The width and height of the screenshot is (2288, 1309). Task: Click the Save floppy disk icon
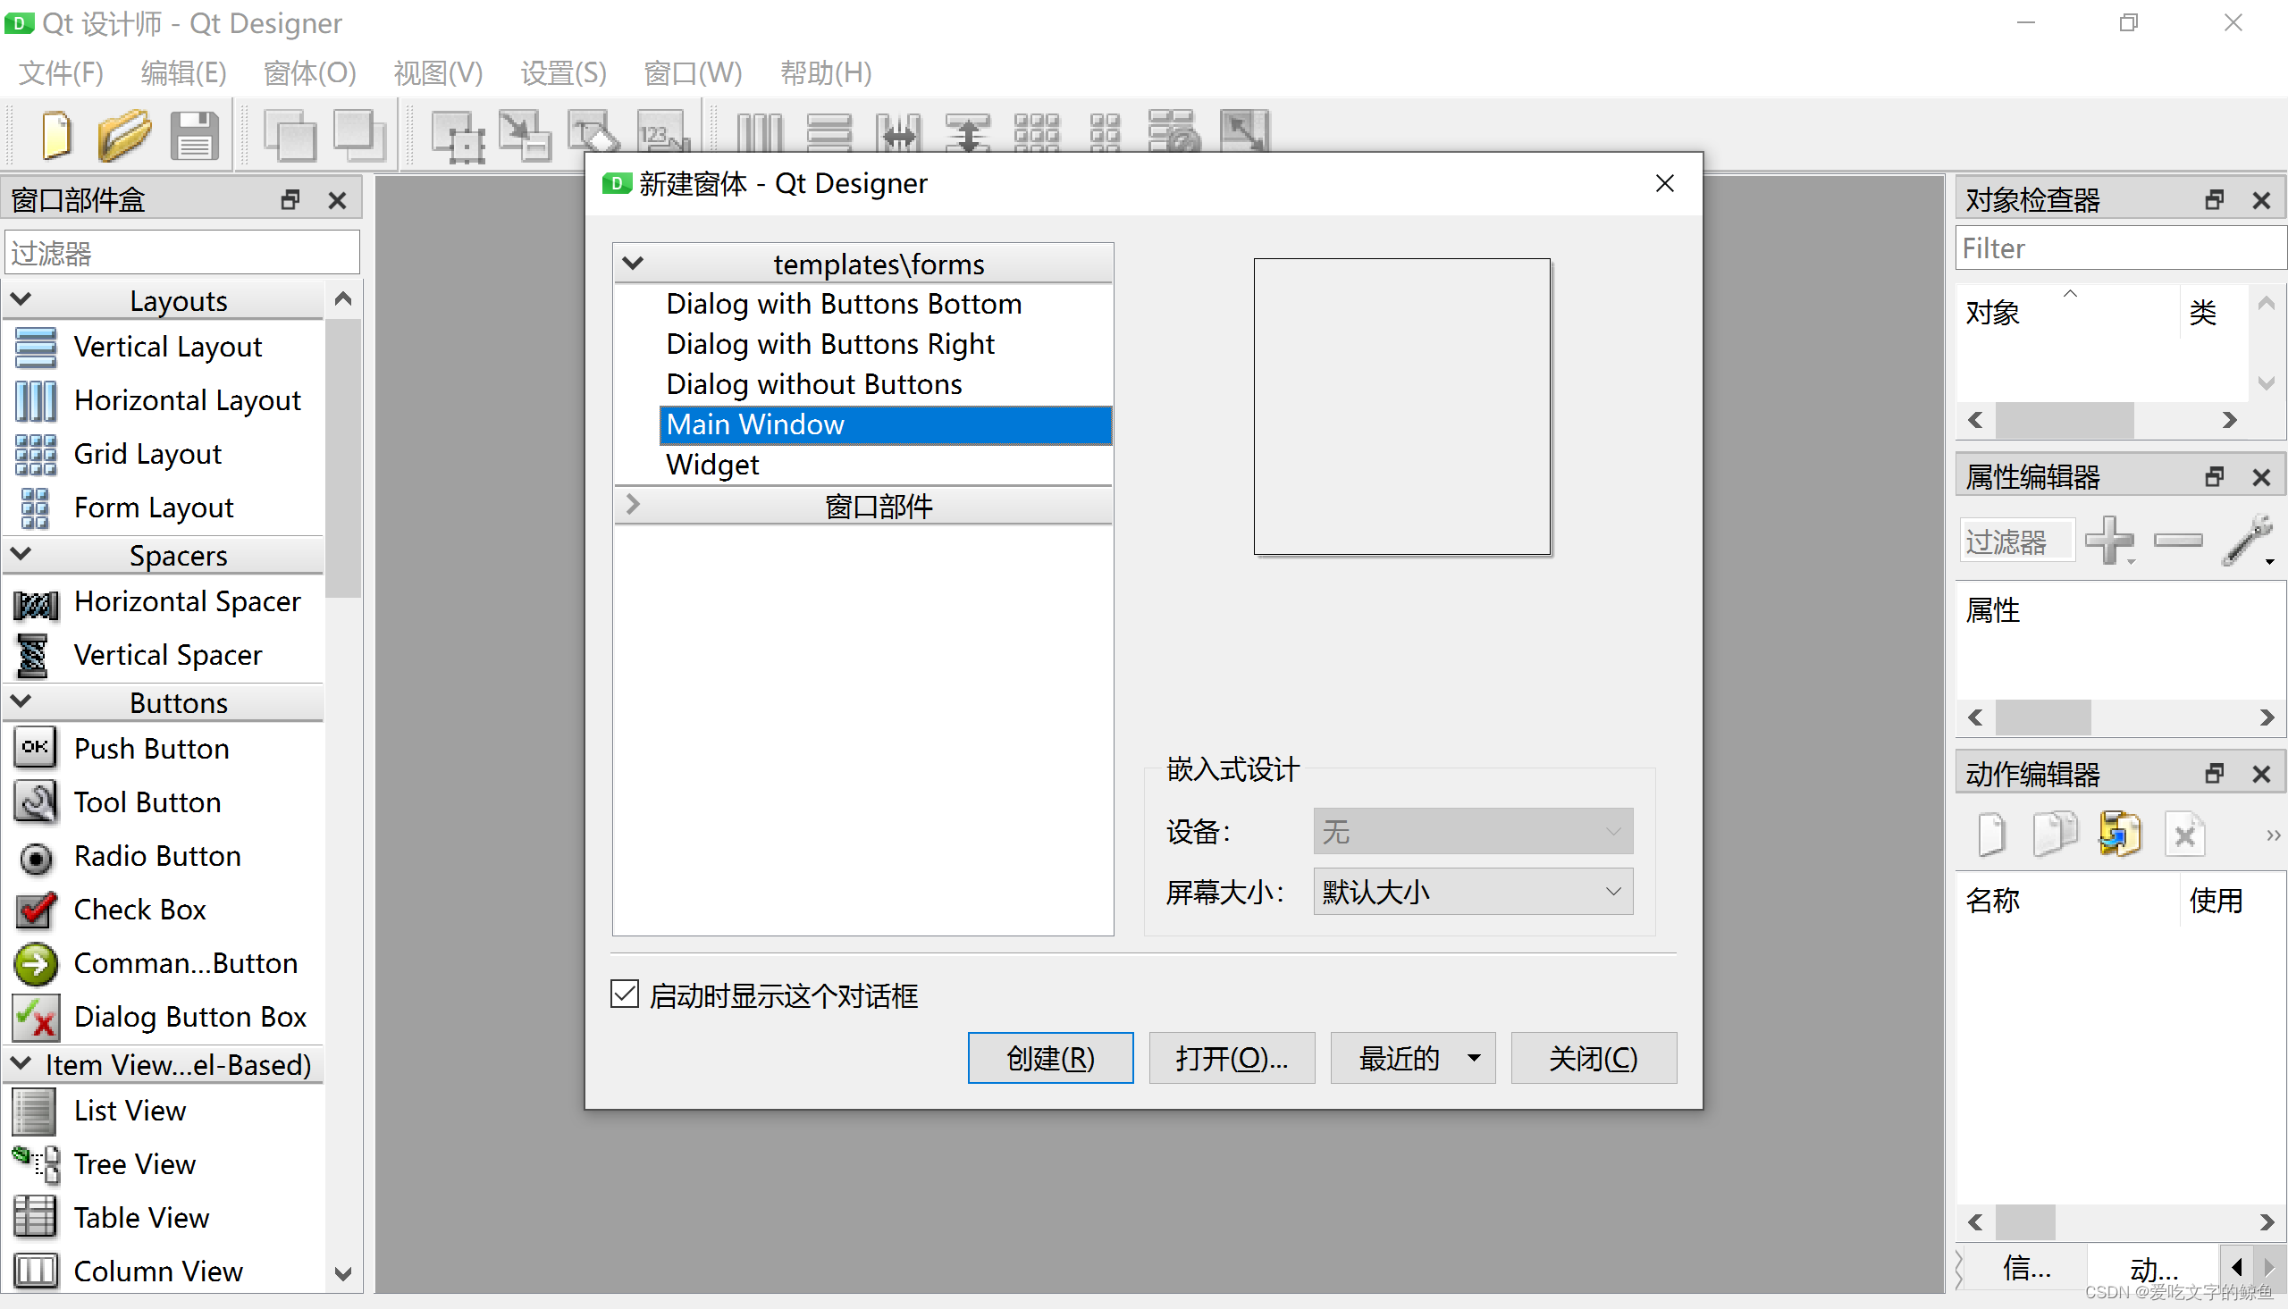click(194, 135)
